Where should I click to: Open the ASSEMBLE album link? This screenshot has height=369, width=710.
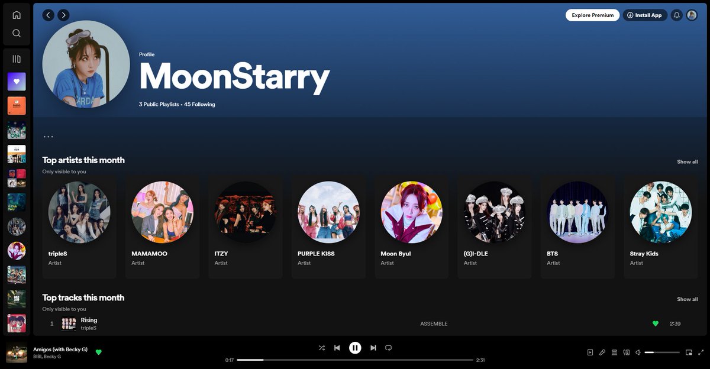click(x=434, y=323)
